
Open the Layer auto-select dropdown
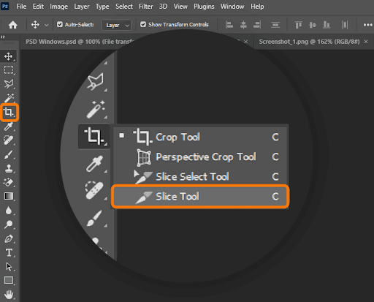point(117,25)
